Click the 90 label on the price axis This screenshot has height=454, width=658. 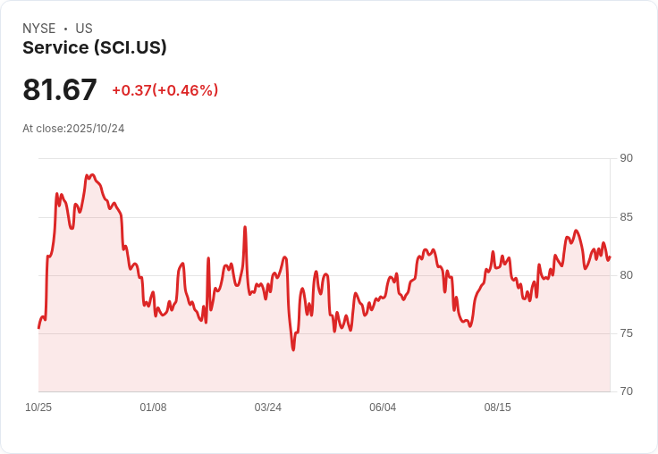tap(626, 158)
